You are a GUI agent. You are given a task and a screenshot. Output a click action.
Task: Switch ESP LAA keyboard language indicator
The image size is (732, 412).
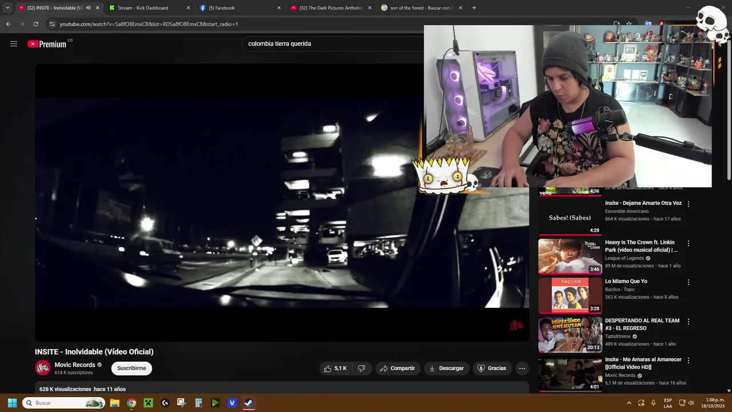point(668,403)
